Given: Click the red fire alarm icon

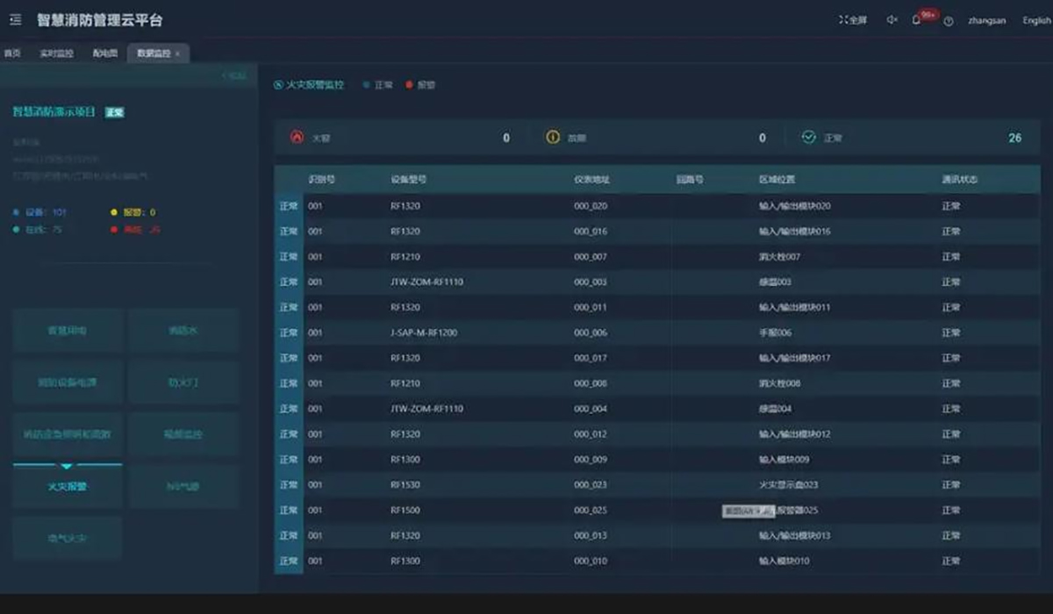Looking at the screenshot, I should (x=296, y=138).
